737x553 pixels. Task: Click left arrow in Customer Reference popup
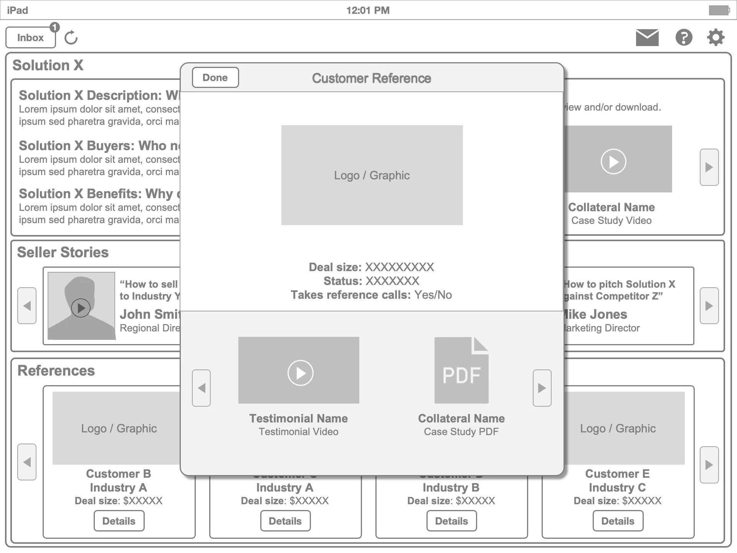(201, 388)
